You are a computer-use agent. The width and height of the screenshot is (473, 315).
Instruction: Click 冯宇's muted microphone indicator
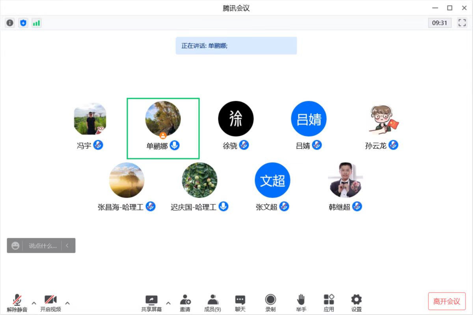coord(98,145)
